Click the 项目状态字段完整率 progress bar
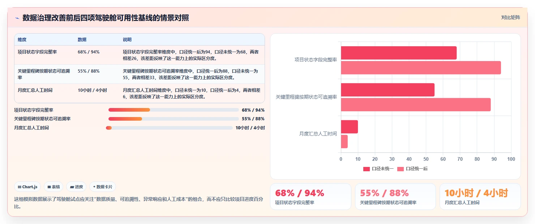This screenshot has width=535, height=224. (x=174, y=110)
